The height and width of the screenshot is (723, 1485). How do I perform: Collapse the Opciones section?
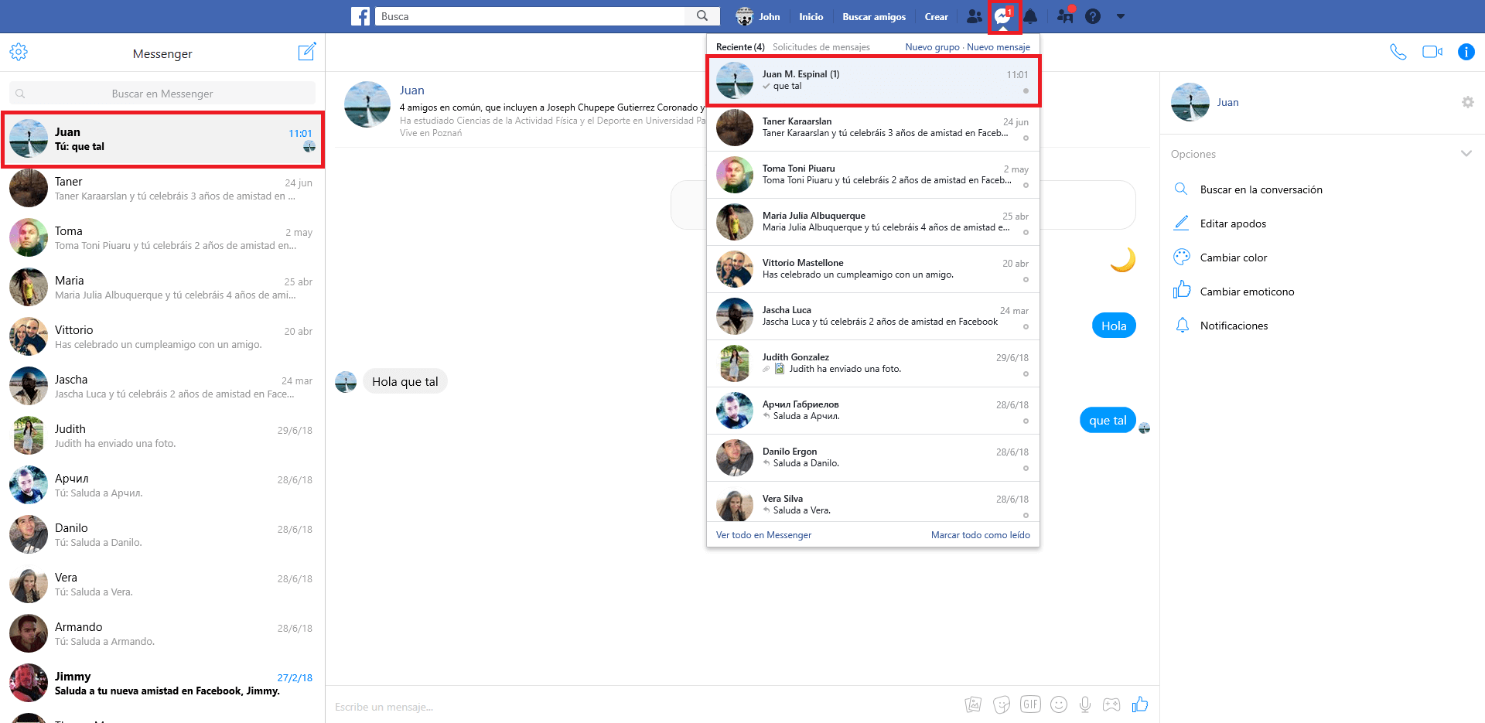[x=1466, y=154]
